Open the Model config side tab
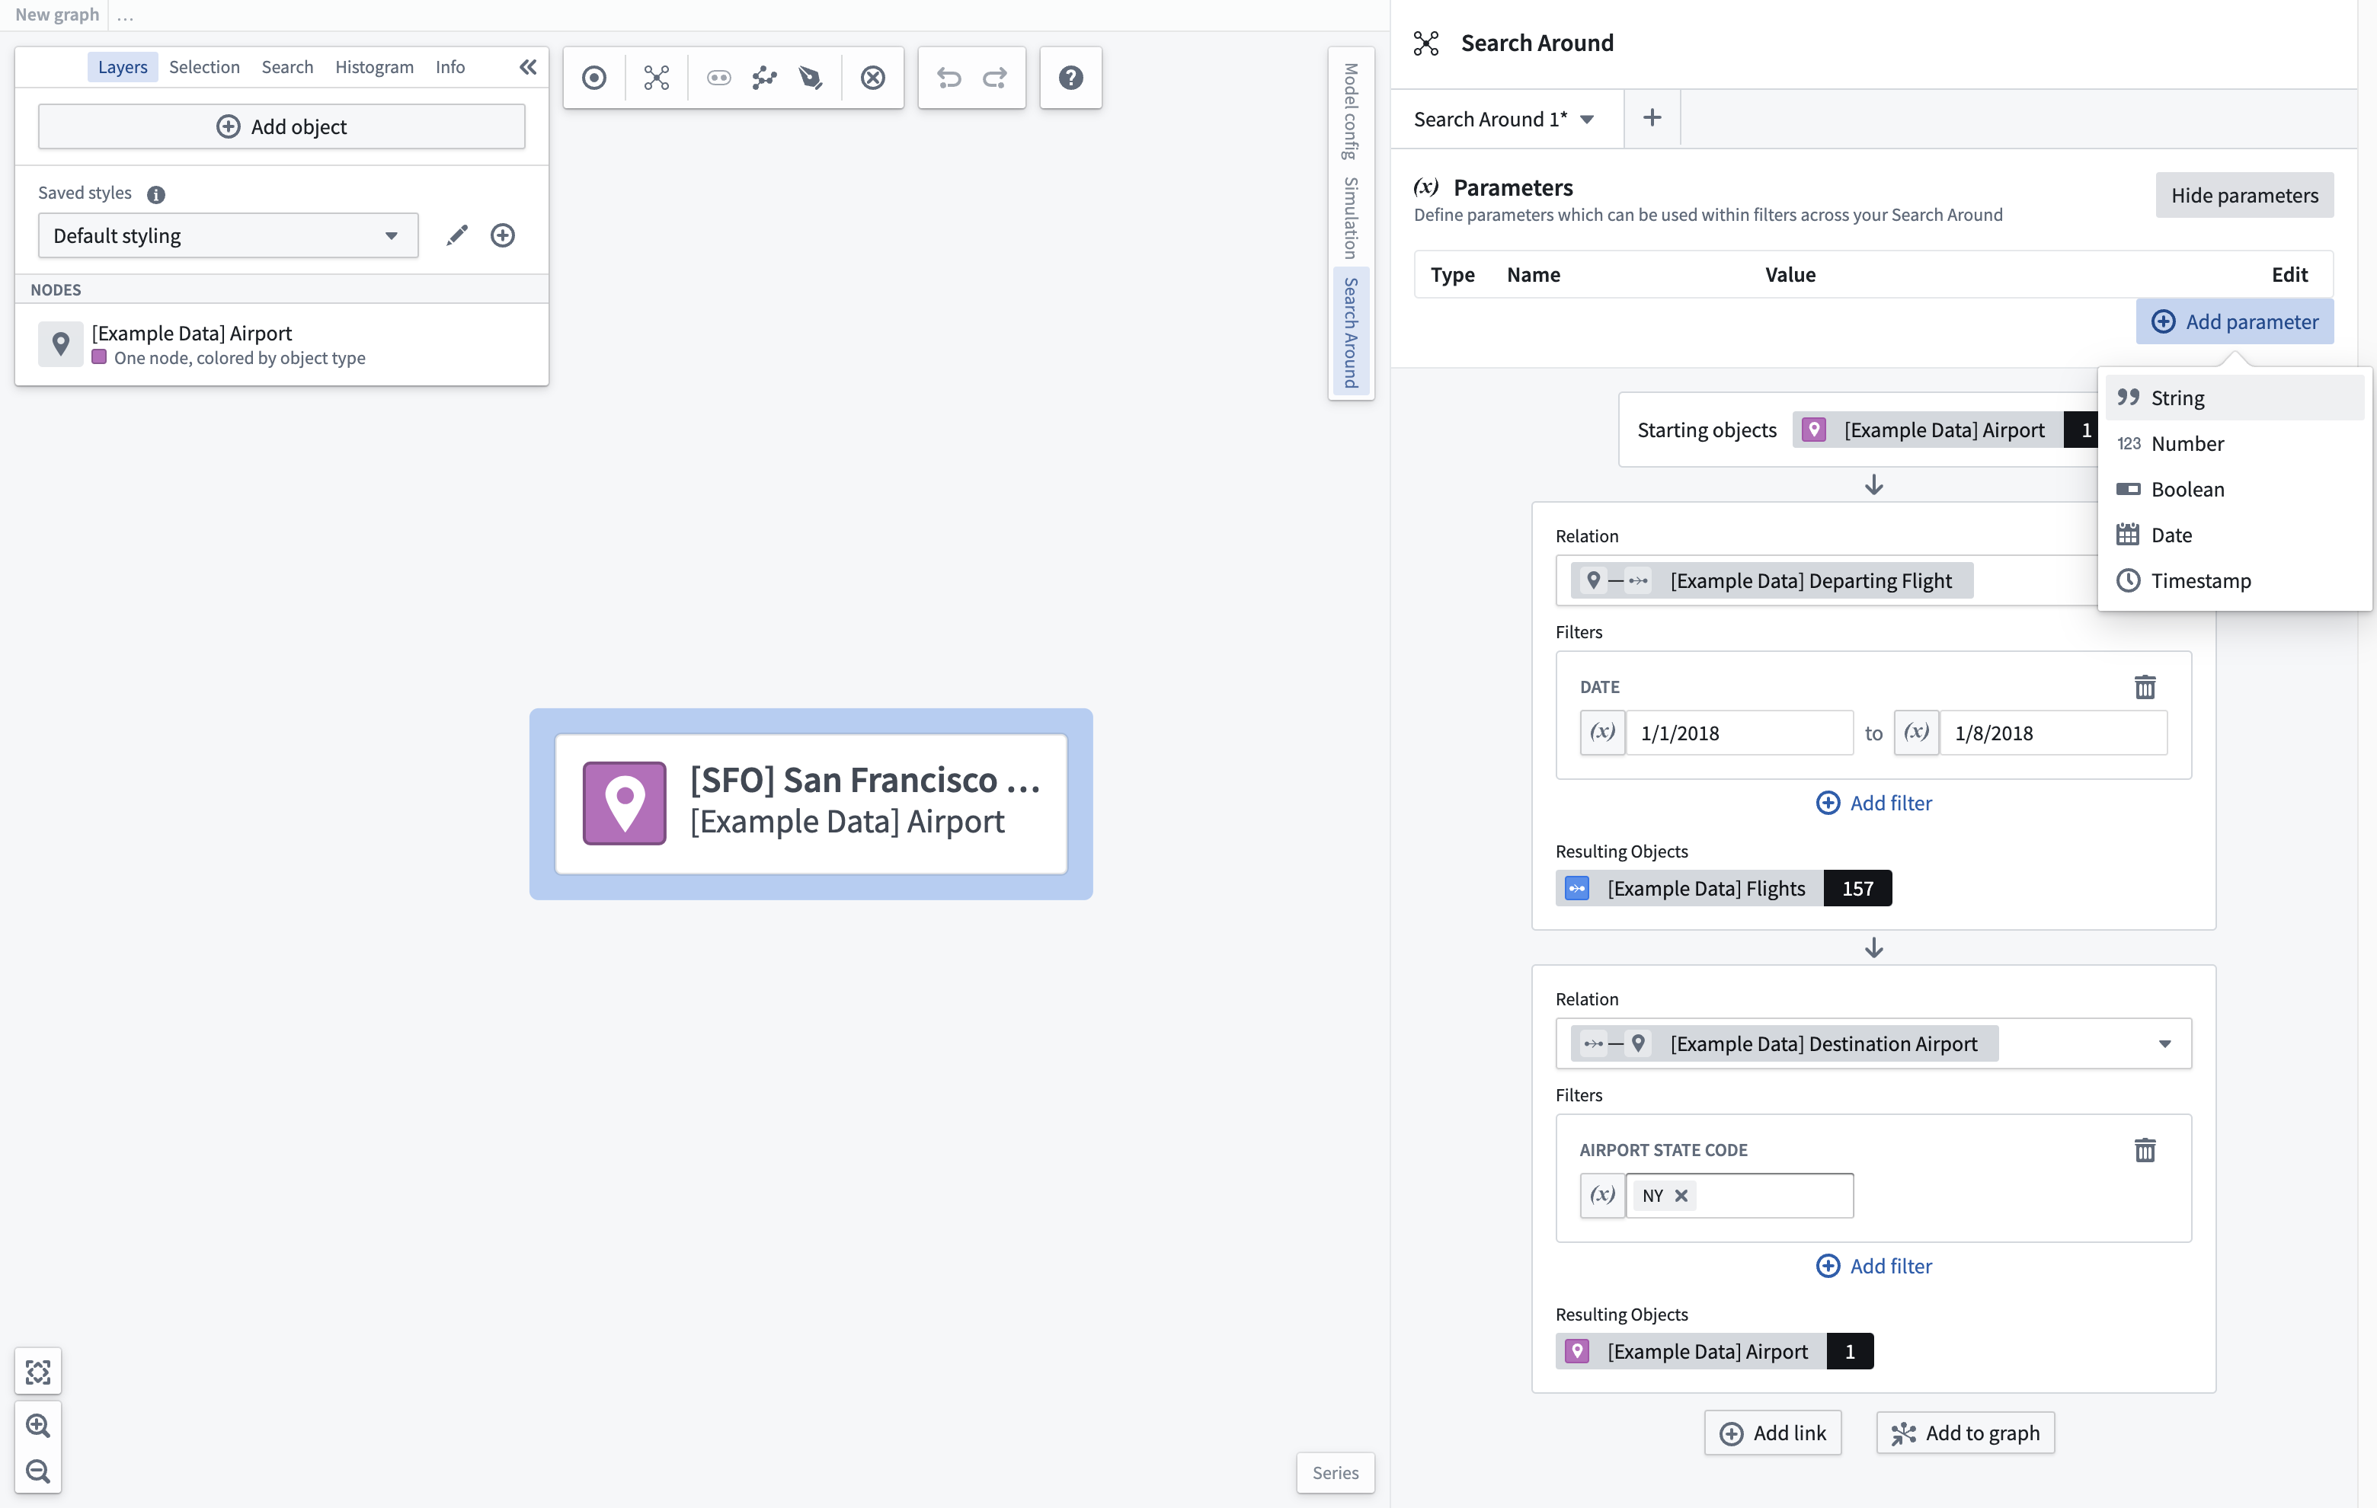Image resolution: width=2377 pixels, height=1508 pixels. tap(1350, 111)
